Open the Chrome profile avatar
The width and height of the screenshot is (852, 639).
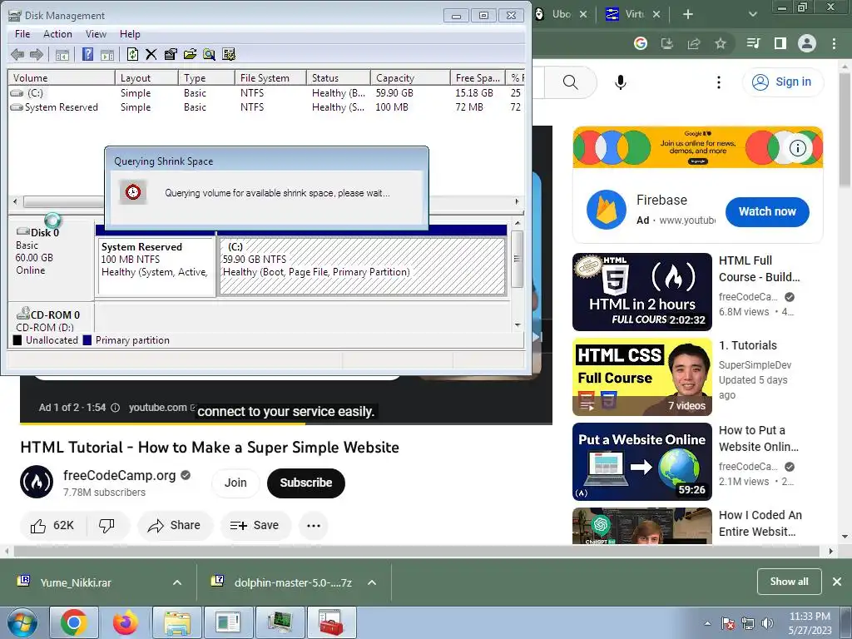(807, 43)
